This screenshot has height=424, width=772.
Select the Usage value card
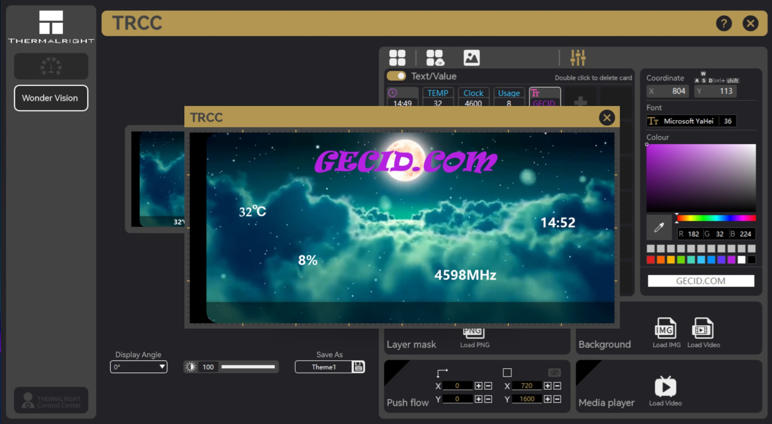(x=509, y=97)
